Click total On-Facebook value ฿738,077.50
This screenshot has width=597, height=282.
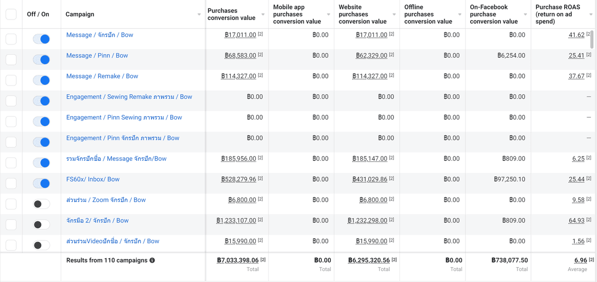coord(509,260)
